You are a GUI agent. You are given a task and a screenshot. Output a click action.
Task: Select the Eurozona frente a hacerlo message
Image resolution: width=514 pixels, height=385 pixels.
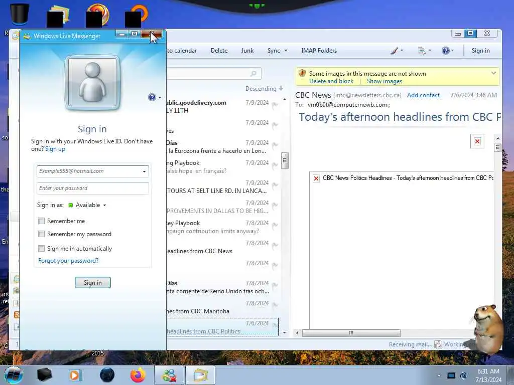click(x=223, y=147)
